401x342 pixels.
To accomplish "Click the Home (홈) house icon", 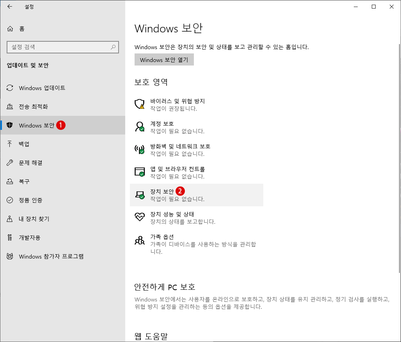I will coord(10,28).
